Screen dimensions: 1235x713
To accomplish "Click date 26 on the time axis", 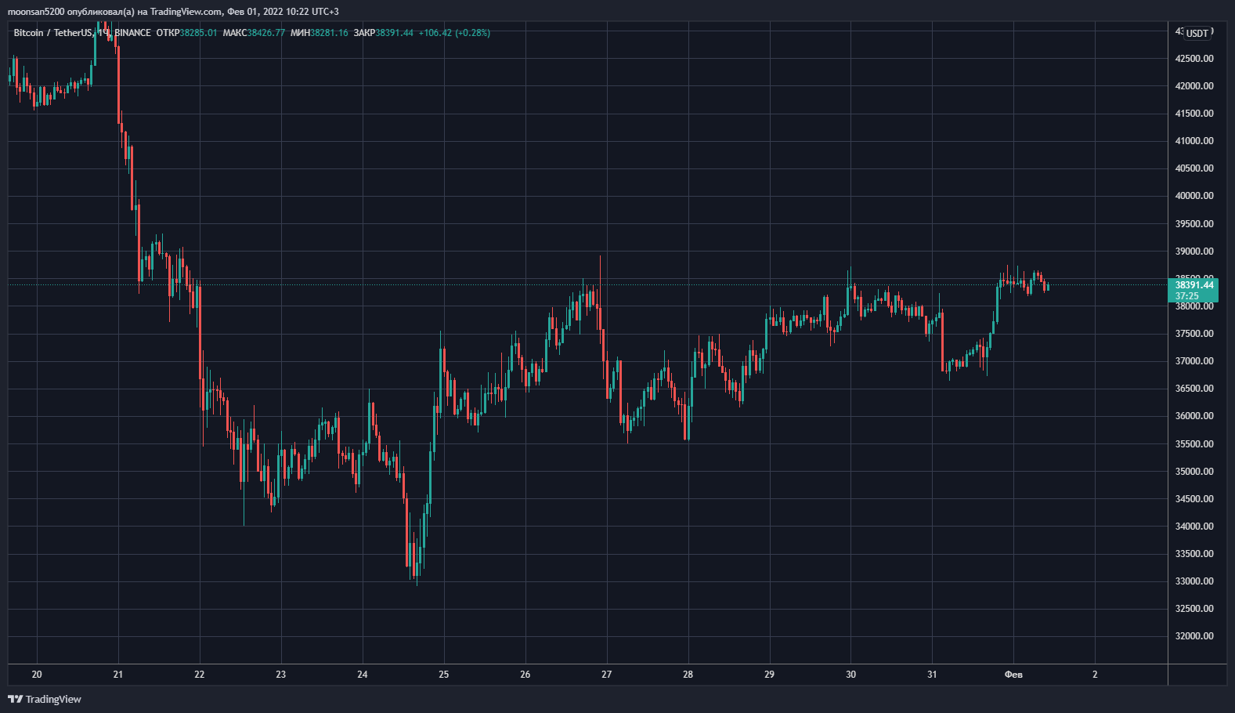I will [525, 675].
